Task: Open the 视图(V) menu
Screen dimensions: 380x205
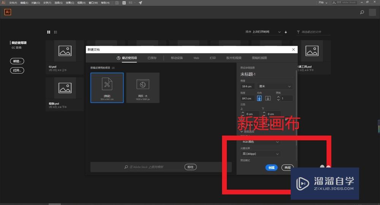Action: 81,3
